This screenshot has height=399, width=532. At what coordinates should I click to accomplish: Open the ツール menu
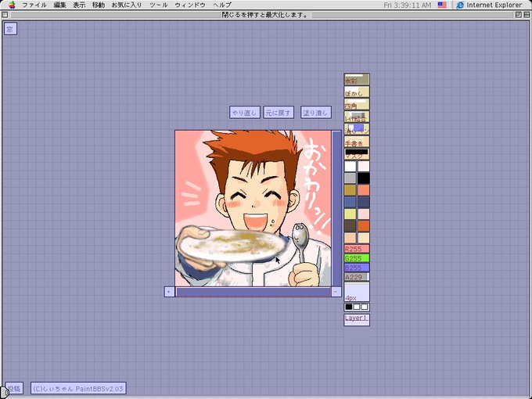[x=159, y=5]
